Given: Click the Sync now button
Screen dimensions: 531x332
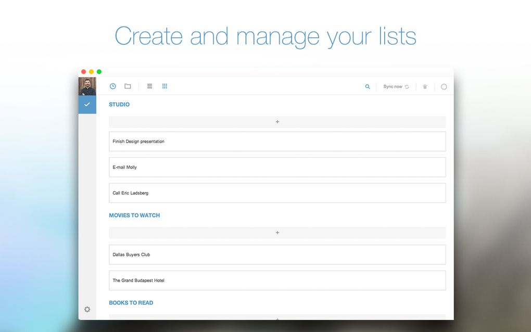Looking at the screenshot, I should (x=396, y=87).
